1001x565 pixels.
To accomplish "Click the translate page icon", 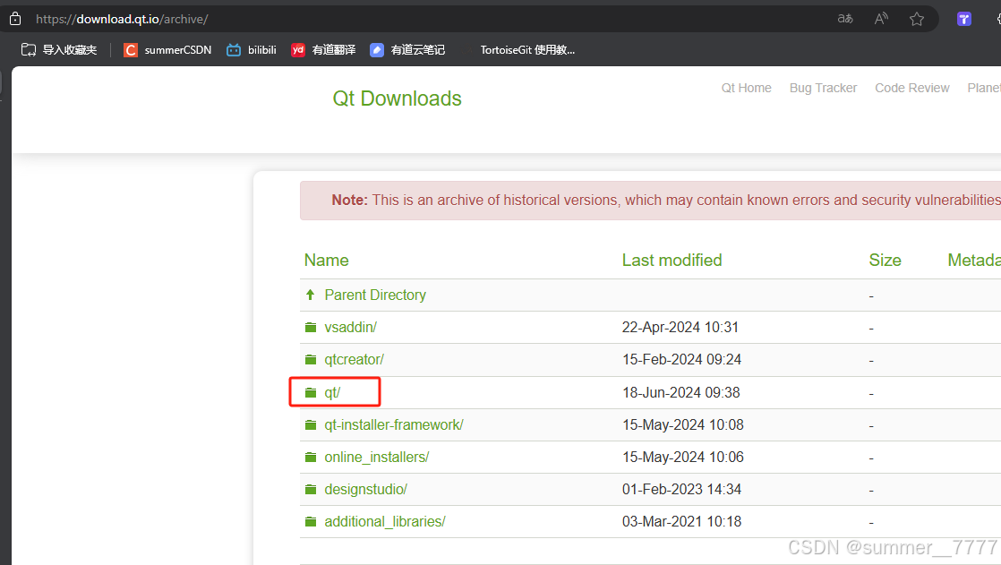I will pos(844,19).
